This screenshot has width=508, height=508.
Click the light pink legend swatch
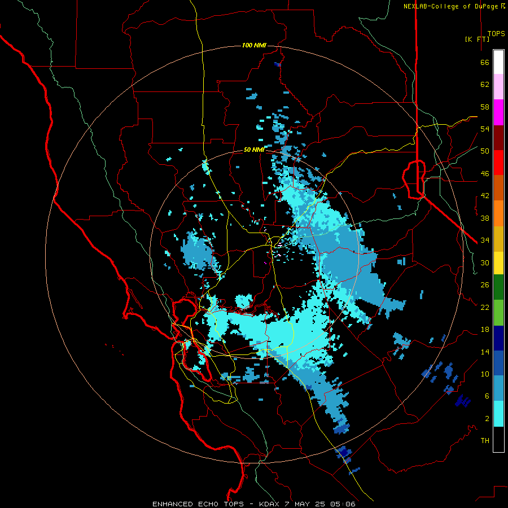498,87
